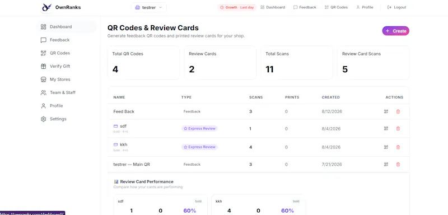
Task: Click the sidebar QR code icon
Action: point(44,53)
